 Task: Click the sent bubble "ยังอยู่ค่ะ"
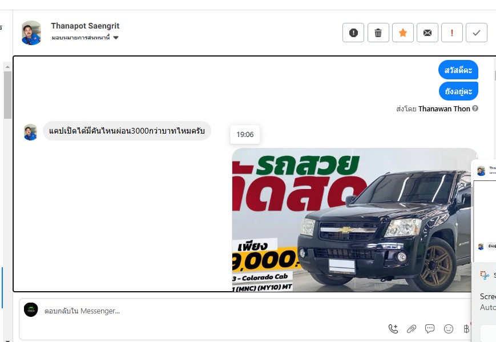tap(458, 91)
